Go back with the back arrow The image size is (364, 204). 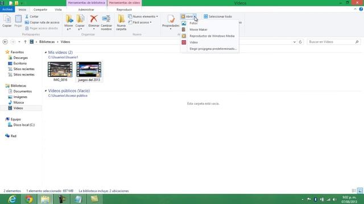(5, 42)
